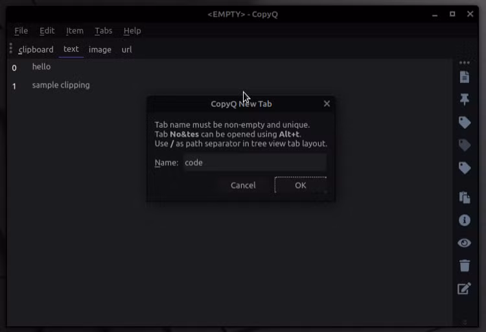
Task: Toggle item preview with the eye icon
Action: pos(465,243)
